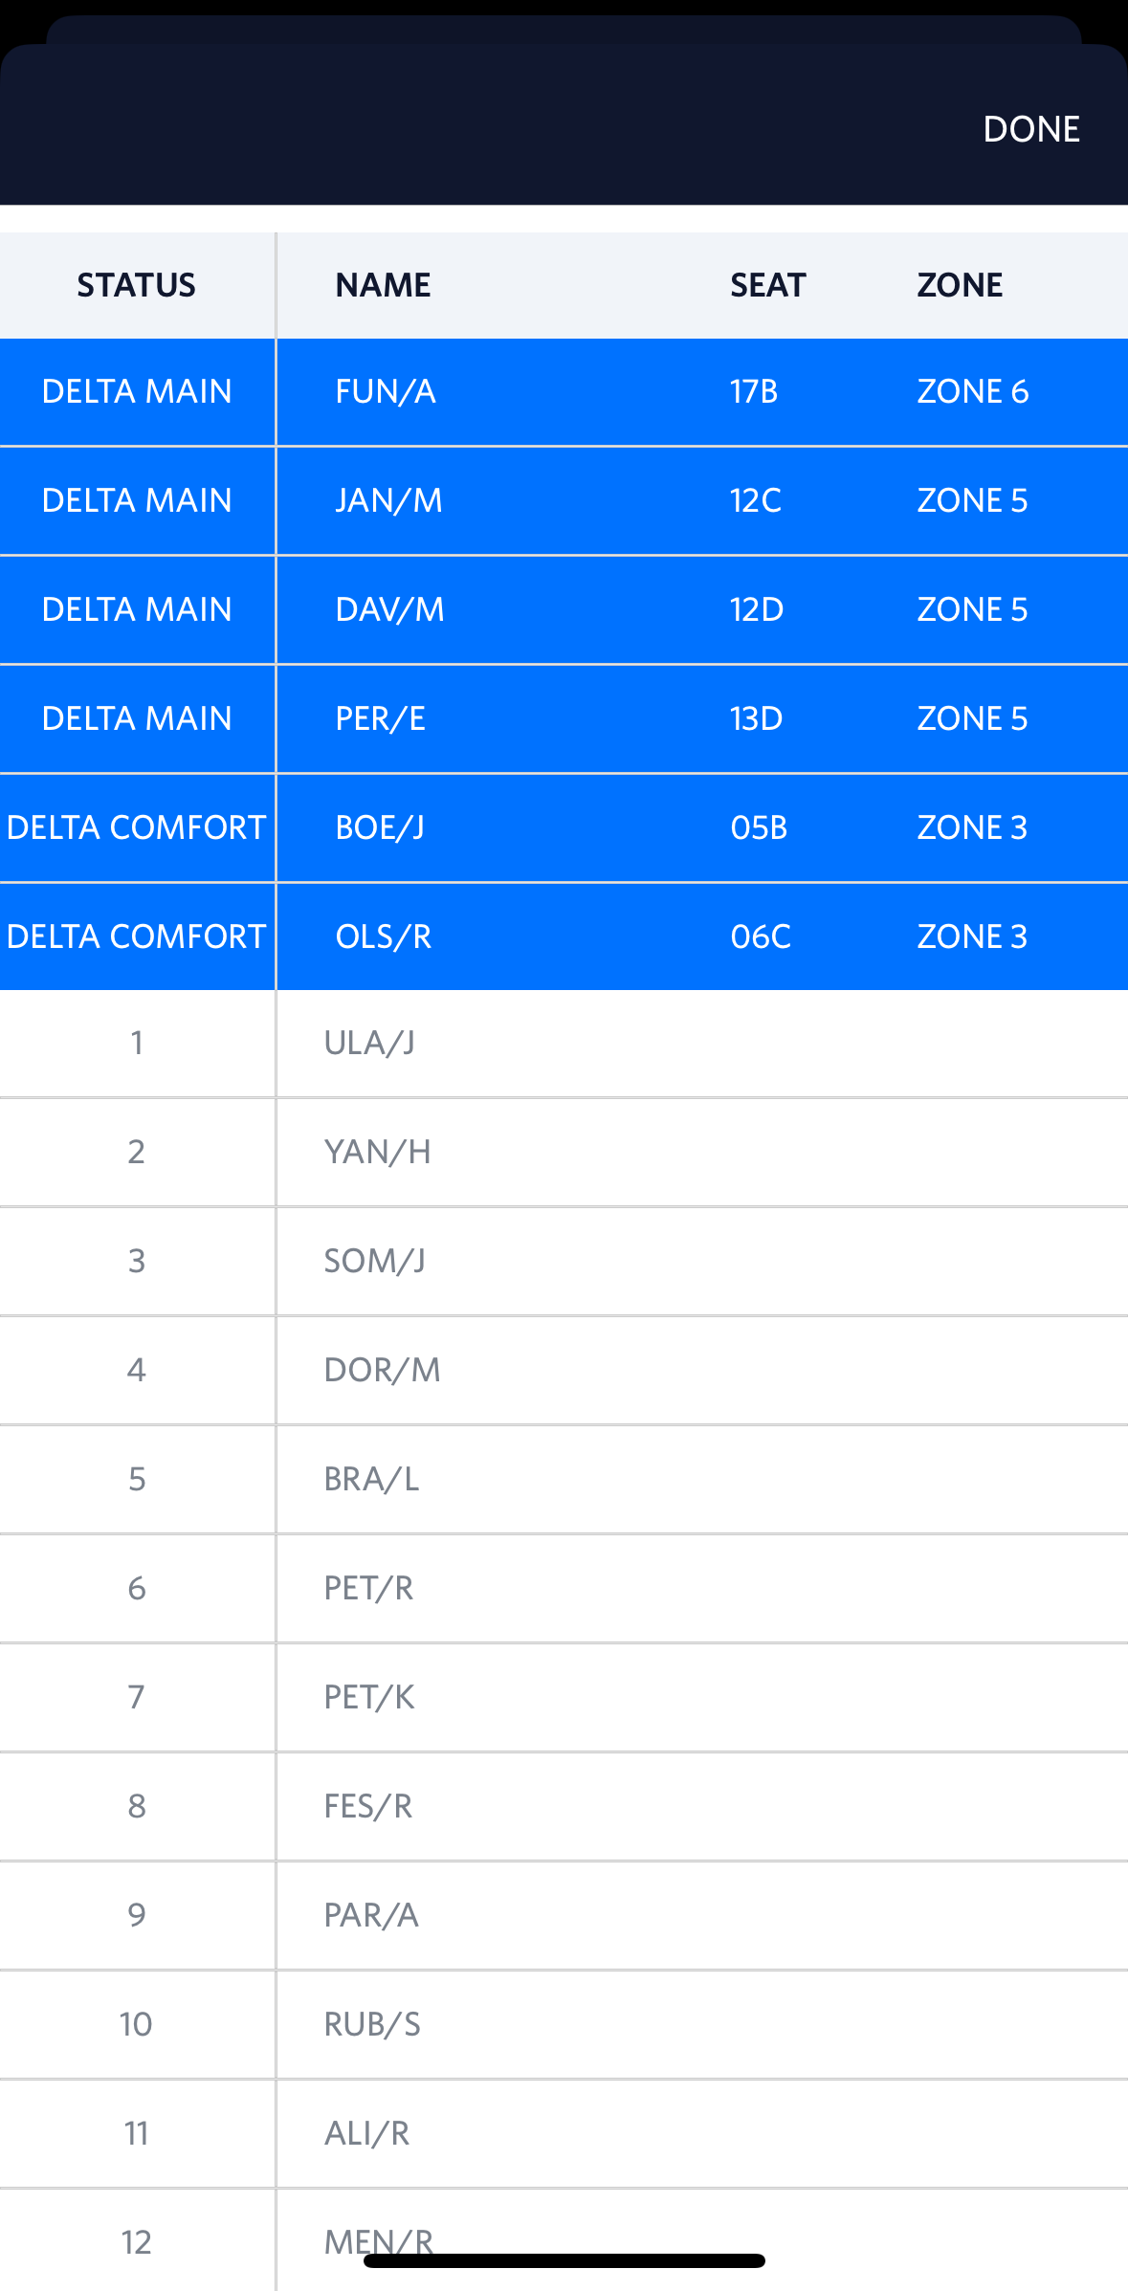The height and width of the screenshot is (2291, 1128).
Task: Open DAV/M's DELTA MAIN row
Action: point(564,609)
